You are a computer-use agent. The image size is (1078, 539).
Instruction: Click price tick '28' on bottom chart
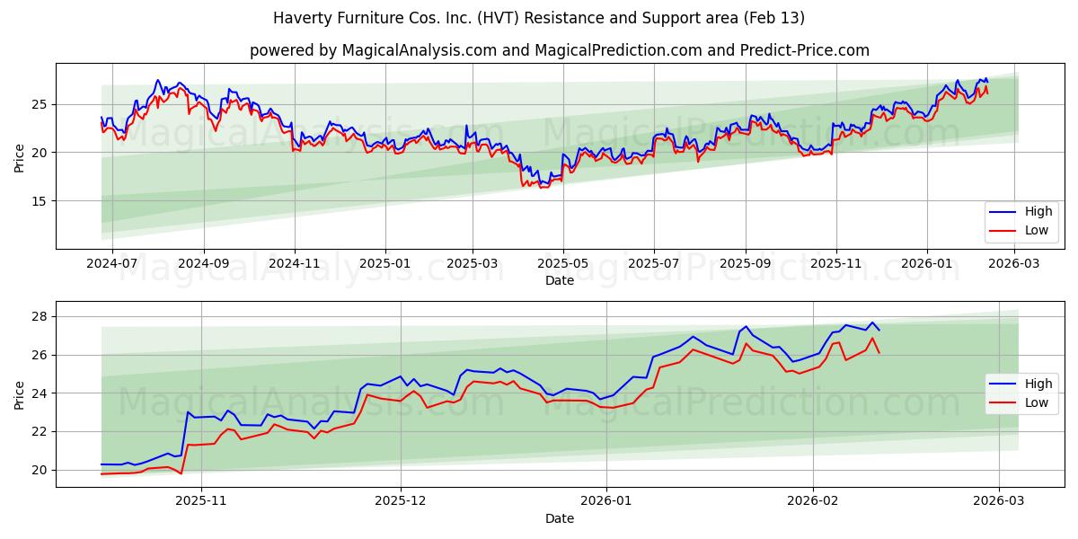tap(41, 317)
